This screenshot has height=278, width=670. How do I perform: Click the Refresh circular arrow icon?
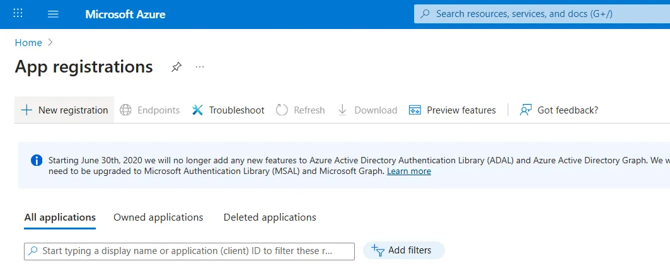[282, 110]
